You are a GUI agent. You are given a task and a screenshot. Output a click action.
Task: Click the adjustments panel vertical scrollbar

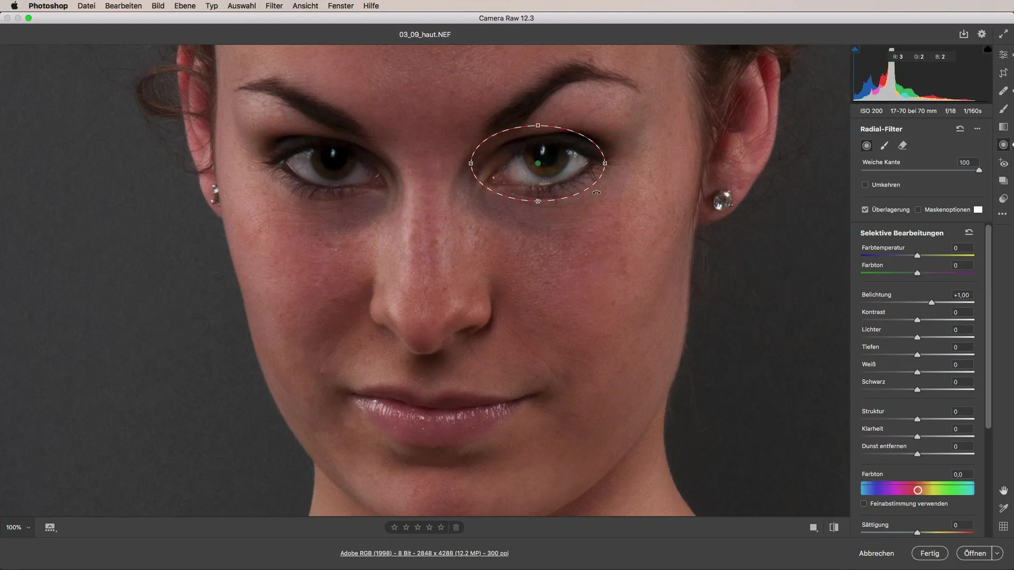[988, 327]
